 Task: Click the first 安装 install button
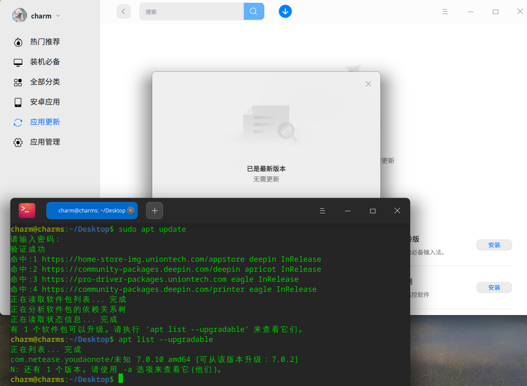[x=494, y=245]
